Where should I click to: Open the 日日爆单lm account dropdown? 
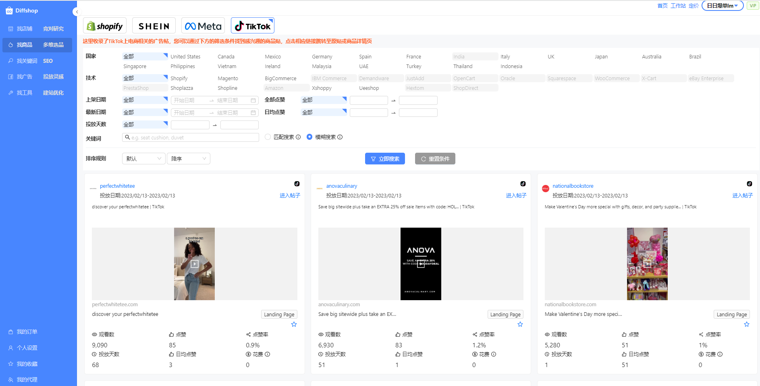tap(722, 6)
